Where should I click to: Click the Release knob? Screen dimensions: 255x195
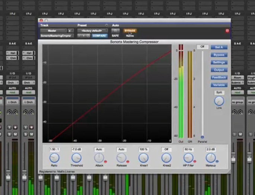[x=121, y=158]
